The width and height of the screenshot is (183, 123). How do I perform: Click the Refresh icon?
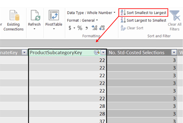coord(34,16)
